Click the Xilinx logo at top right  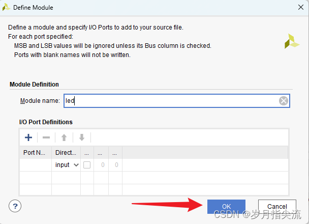click(292, 41)
